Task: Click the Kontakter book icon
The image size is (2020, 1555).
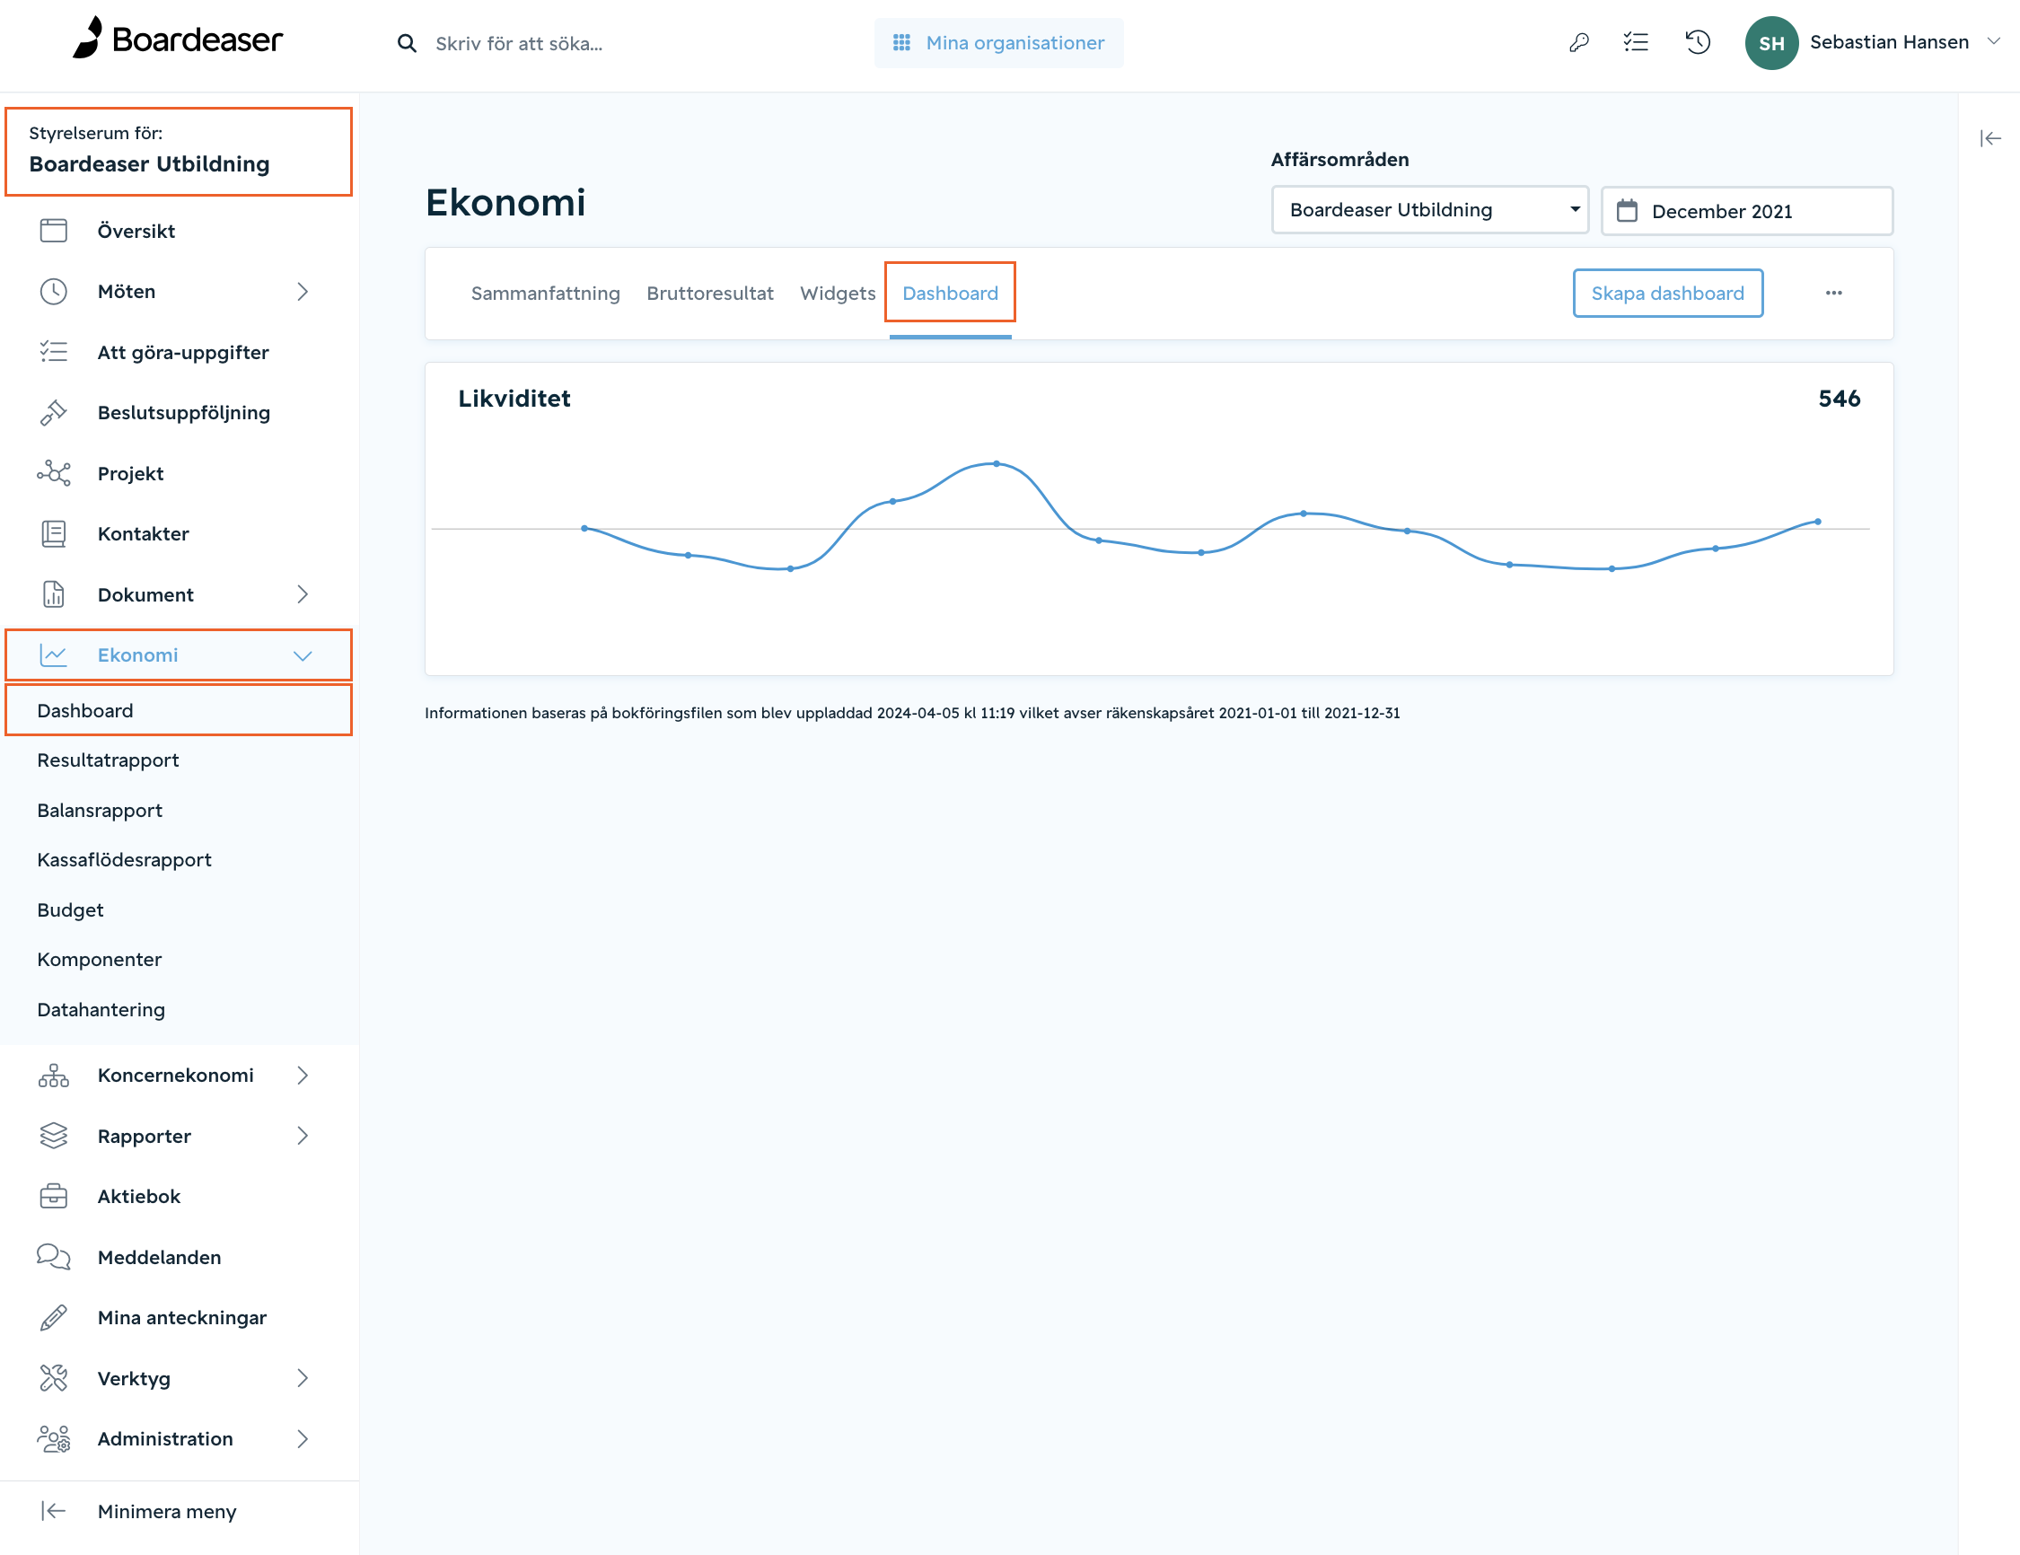Action: 54,534
